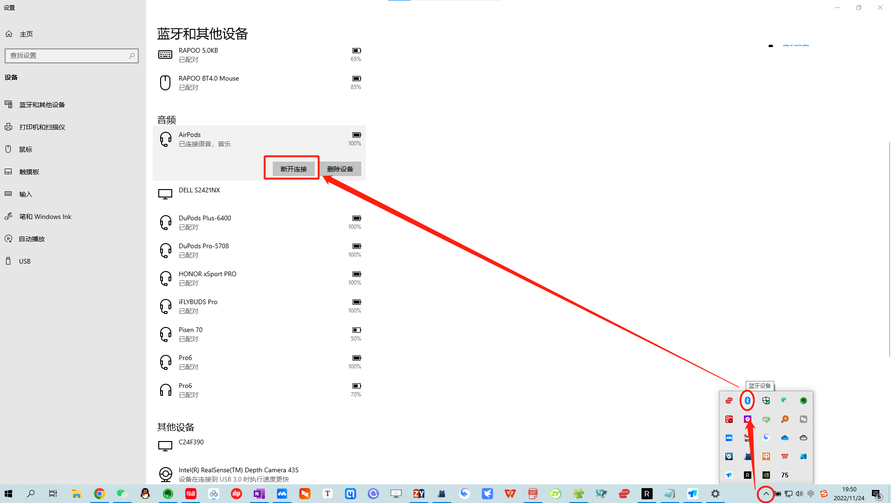This screenshot has width=891, height=503.
Task: Click the settings page vertical scrollbar
Action: click(889, 249)
